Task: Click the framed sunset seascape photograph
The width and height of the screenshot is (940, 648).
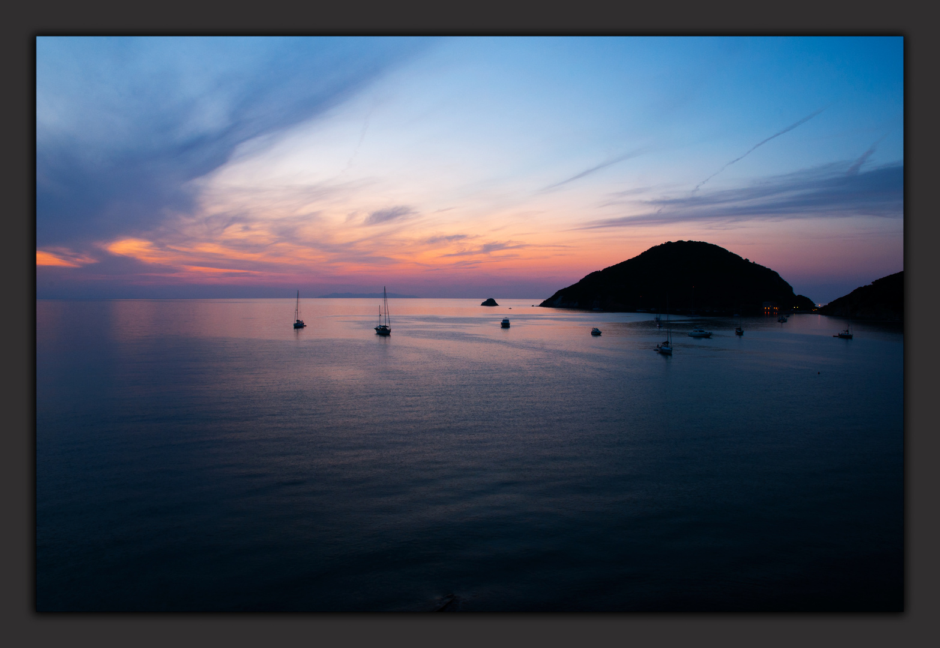Action: click(470, 324)
